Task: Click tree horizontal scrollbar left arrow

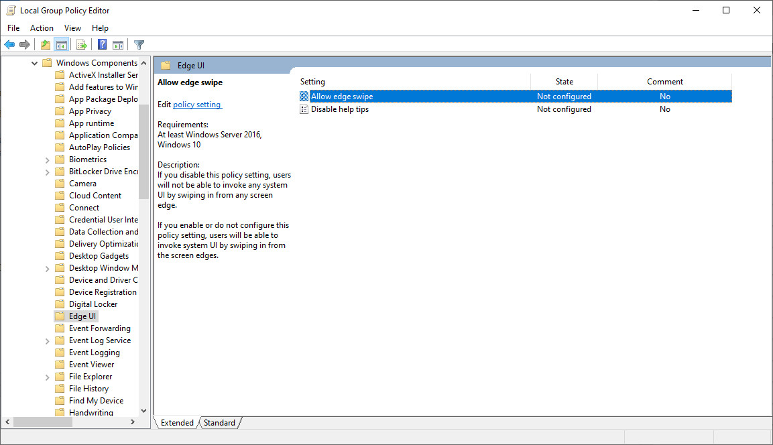Action: (x=7, y=422)
